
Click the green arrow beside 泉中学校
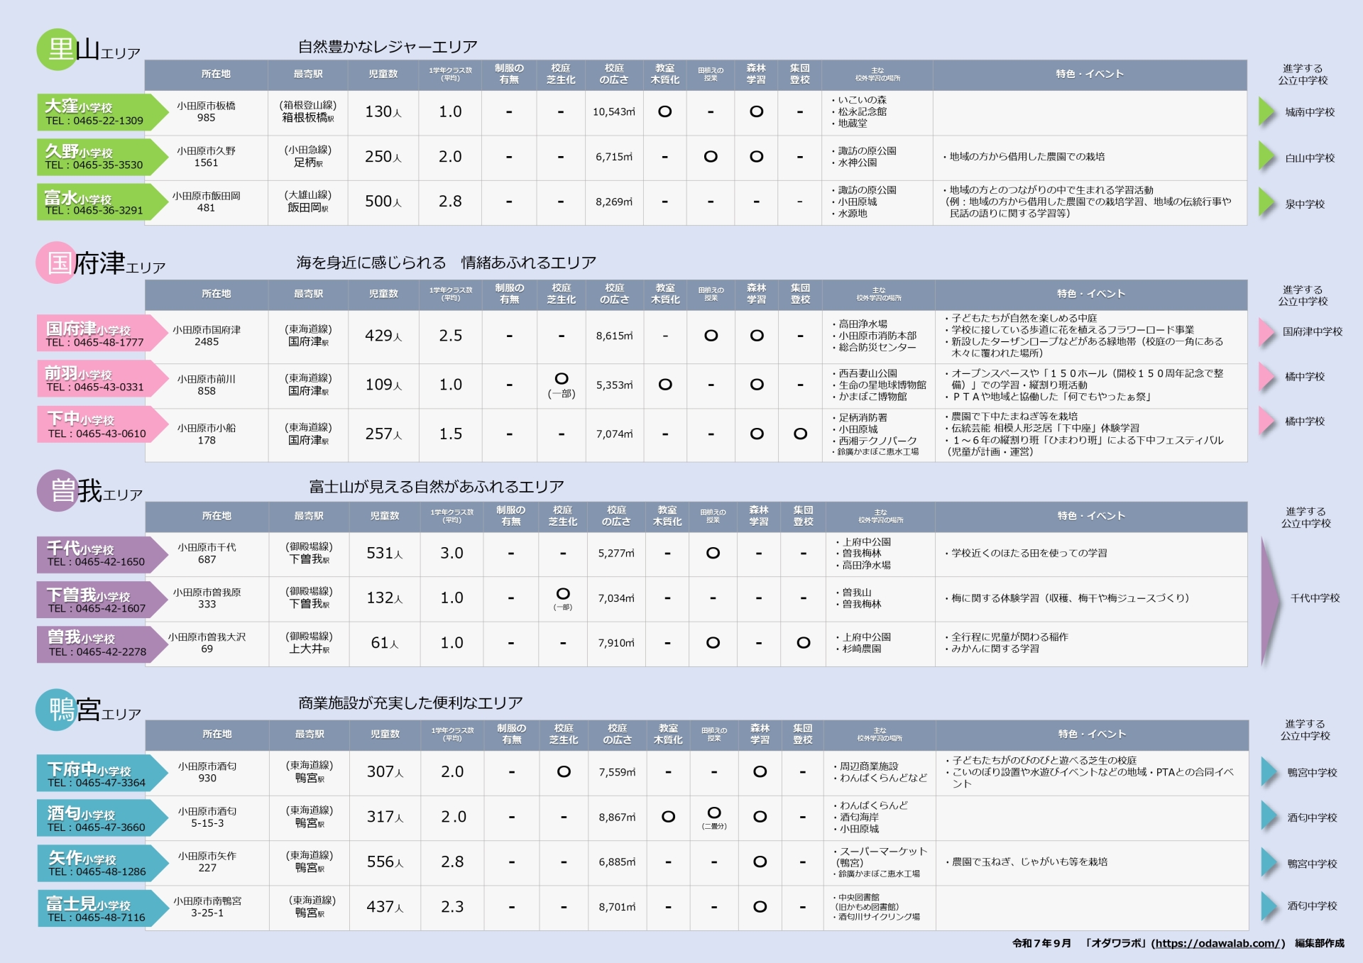pyautogui.click(x=1267, y=204)
